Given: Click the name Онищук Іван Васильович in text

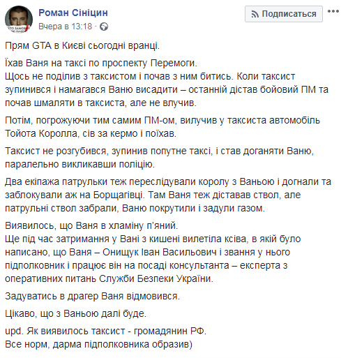Looking at the screenshot, I should tap(160, 253).
